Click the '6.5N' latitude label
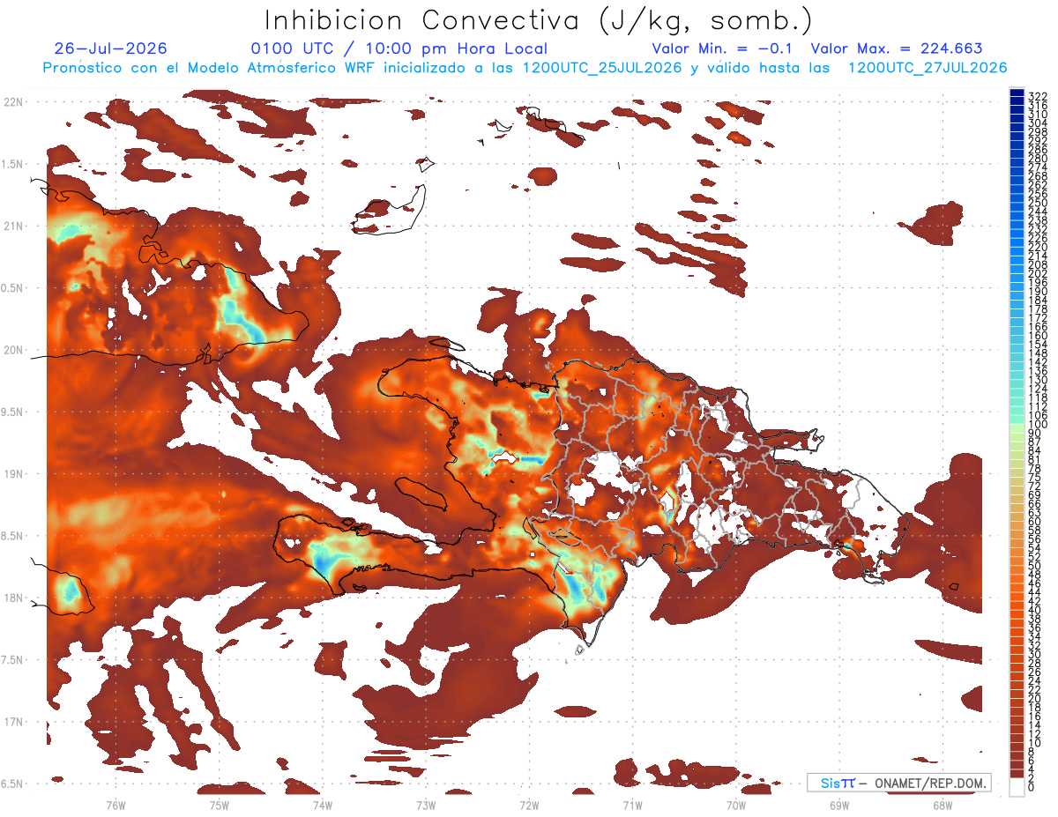1058x817 pixels. pyautogui.click(x=13, y=784)
